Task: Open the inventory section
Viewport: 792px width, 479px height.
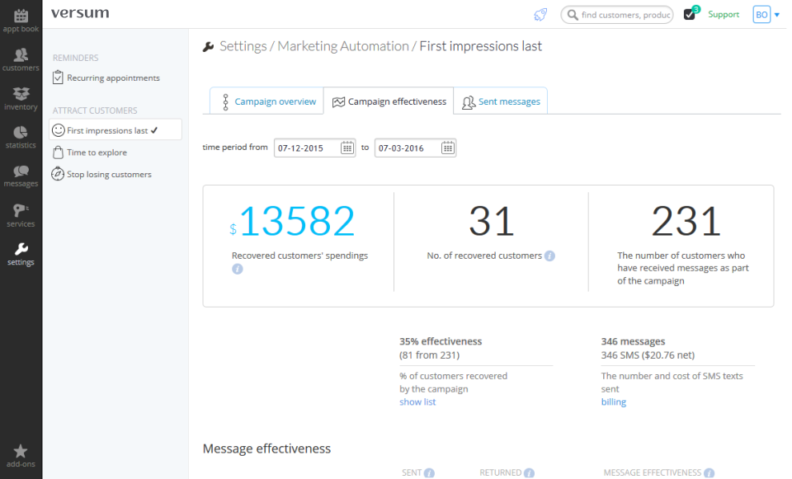Action: (21, 98)
